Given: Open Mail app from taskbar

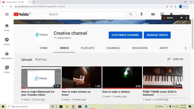Looking at the screenshot, I should (x=80, y=106).
